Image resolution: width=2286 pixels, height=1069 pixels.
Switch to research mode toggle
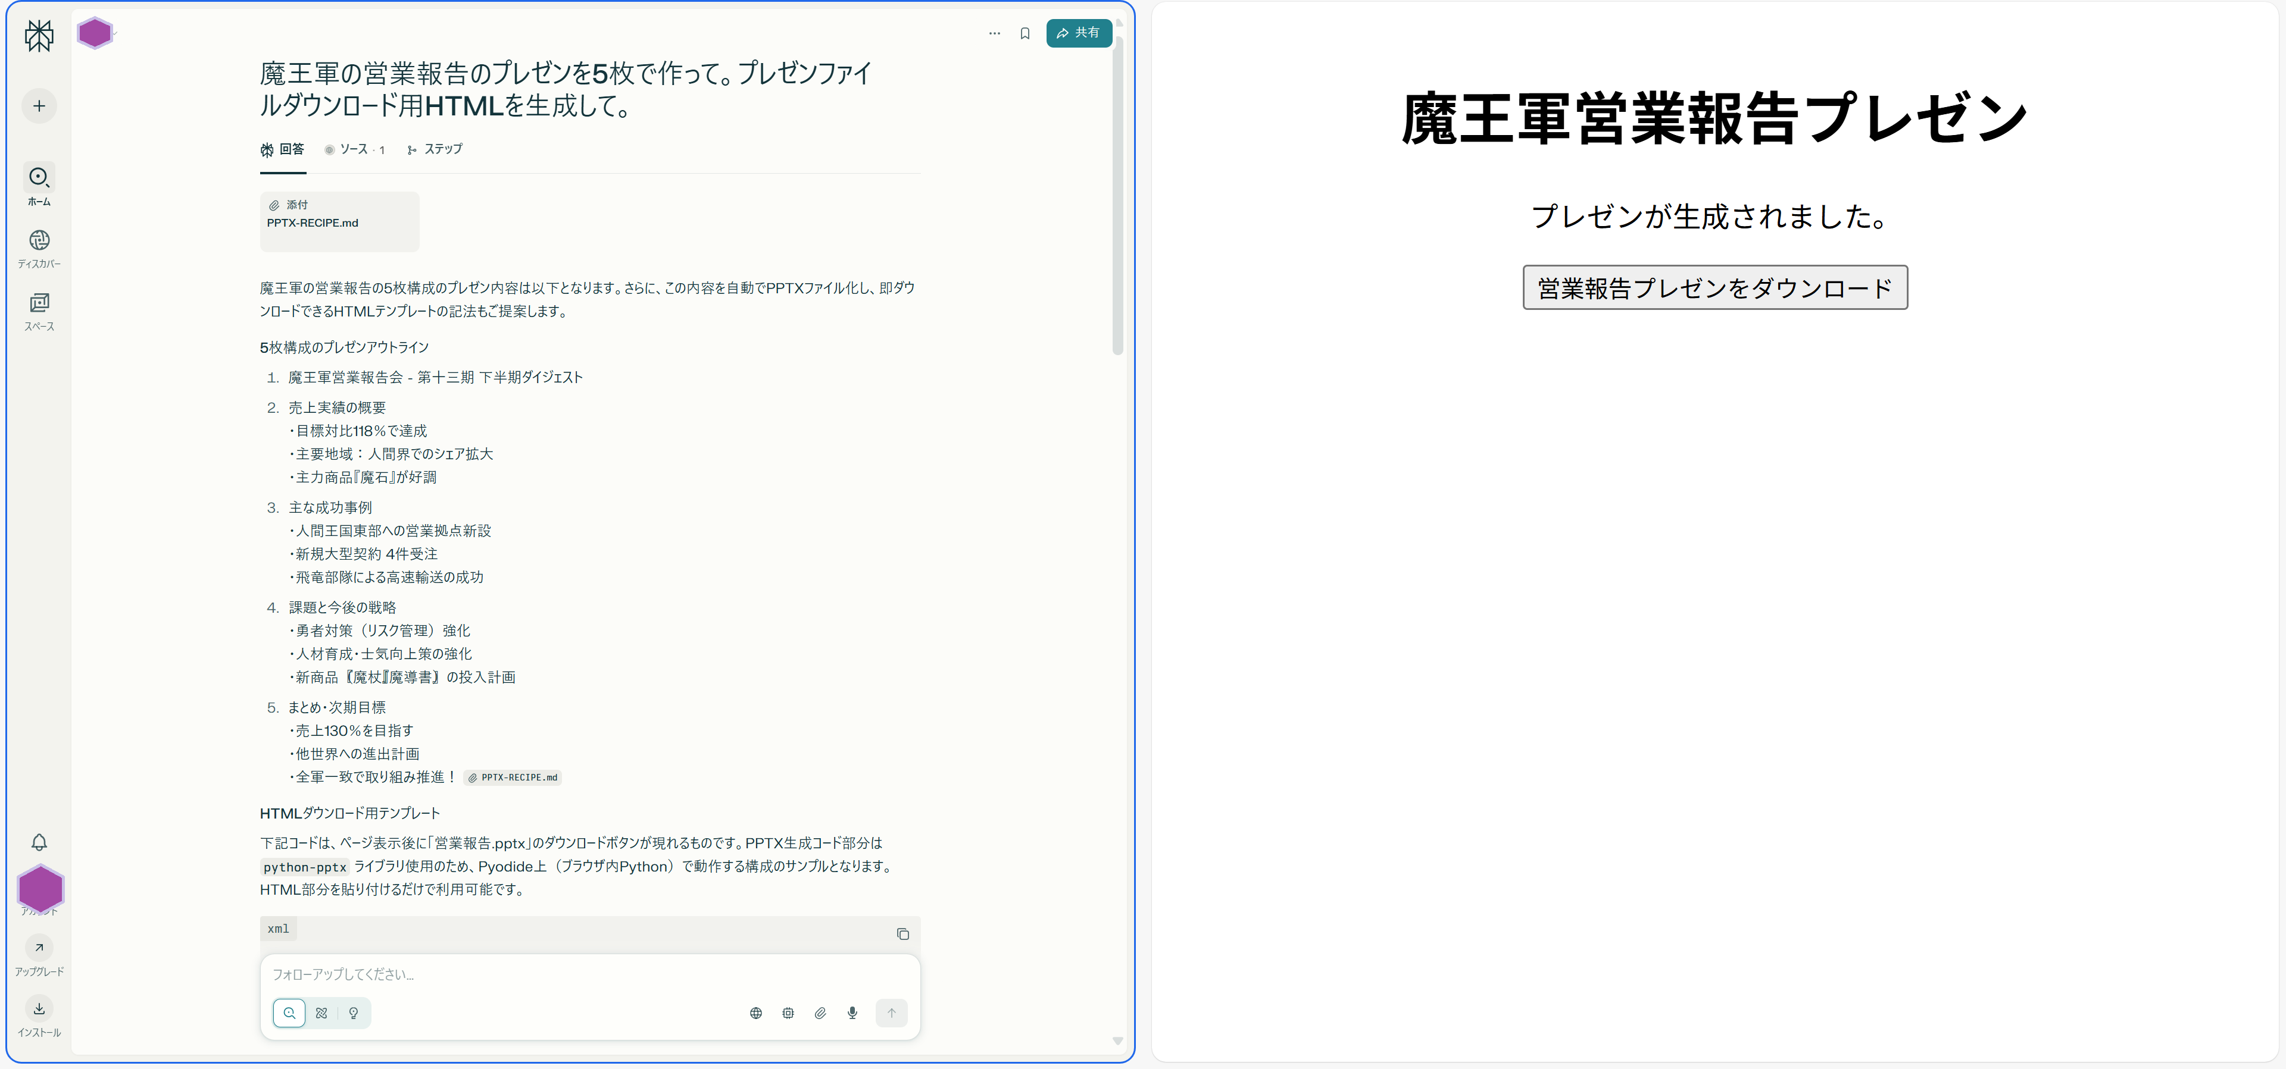[x=321, y=1012]
